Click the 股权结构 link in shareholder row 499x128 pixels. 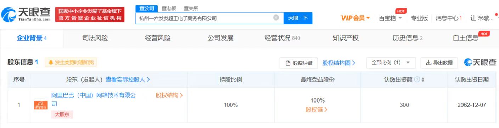click(169, 95)
